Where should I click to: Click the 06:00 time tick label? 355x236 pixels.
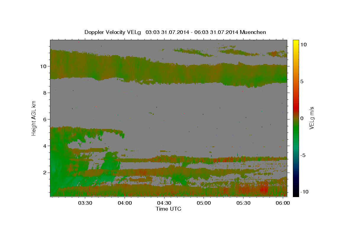click(x=283, y=203)
